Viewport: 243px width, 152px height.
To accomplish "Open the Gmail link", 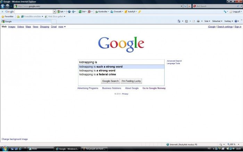I will coord(54,27).
